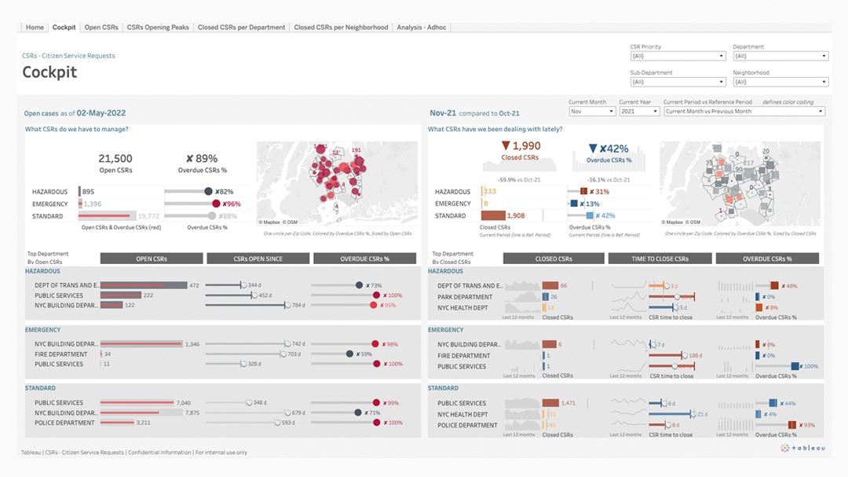848x477 pixels.
Task: Click the 1,990 Closed CSRs value
Action: [526, 145]
